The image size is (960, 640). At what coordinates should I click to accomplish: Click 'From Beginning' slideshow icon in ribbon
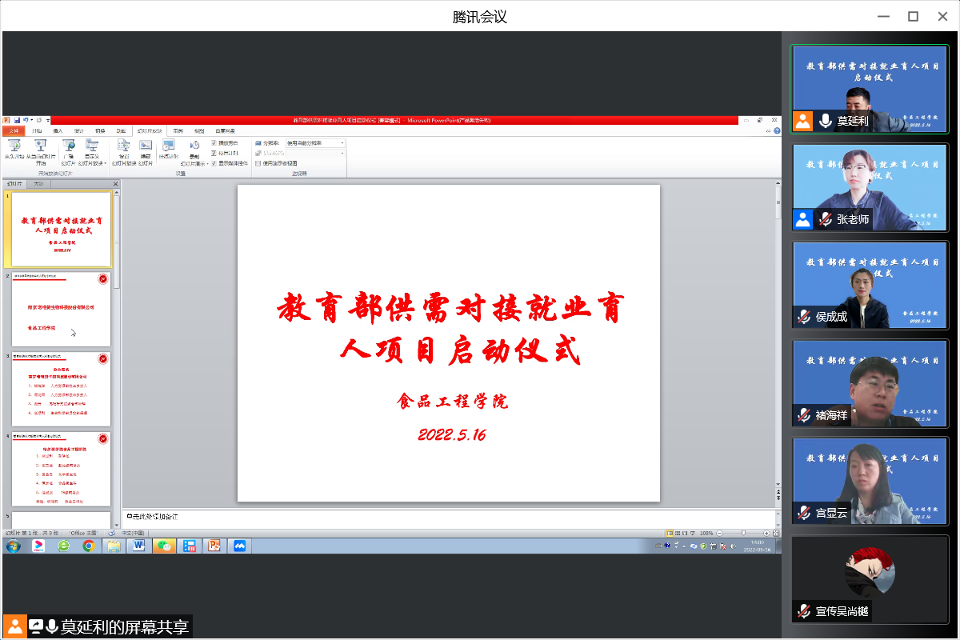(14, 146)
